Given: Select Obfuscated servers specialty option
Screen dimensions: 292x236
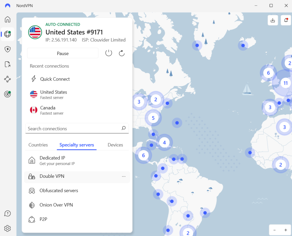Looking at the screenshot, I should pos(59,191).
